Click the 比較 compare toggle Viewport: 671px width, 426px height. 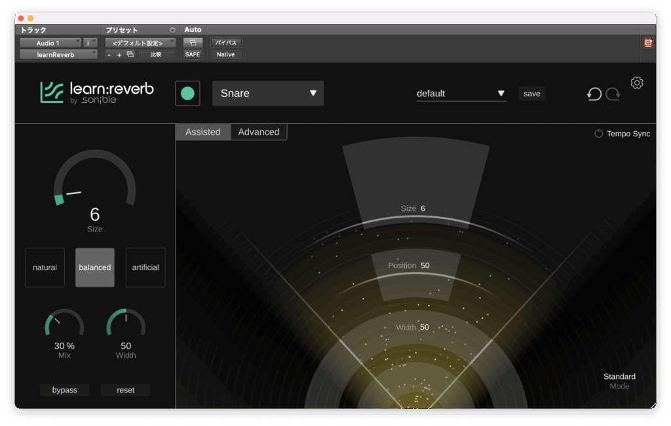coord(156,54)
